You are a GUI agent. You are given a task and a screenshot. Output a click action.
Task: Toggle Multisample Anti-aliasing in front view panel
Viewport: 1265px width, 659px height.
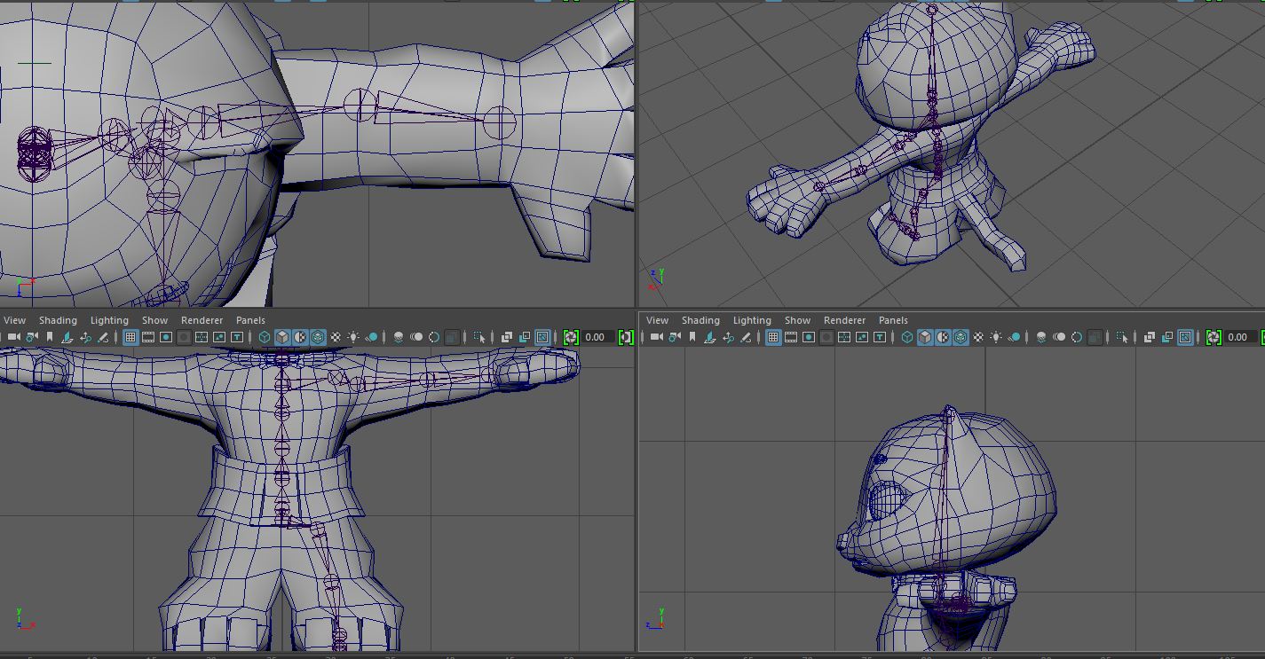coord(434,337)
